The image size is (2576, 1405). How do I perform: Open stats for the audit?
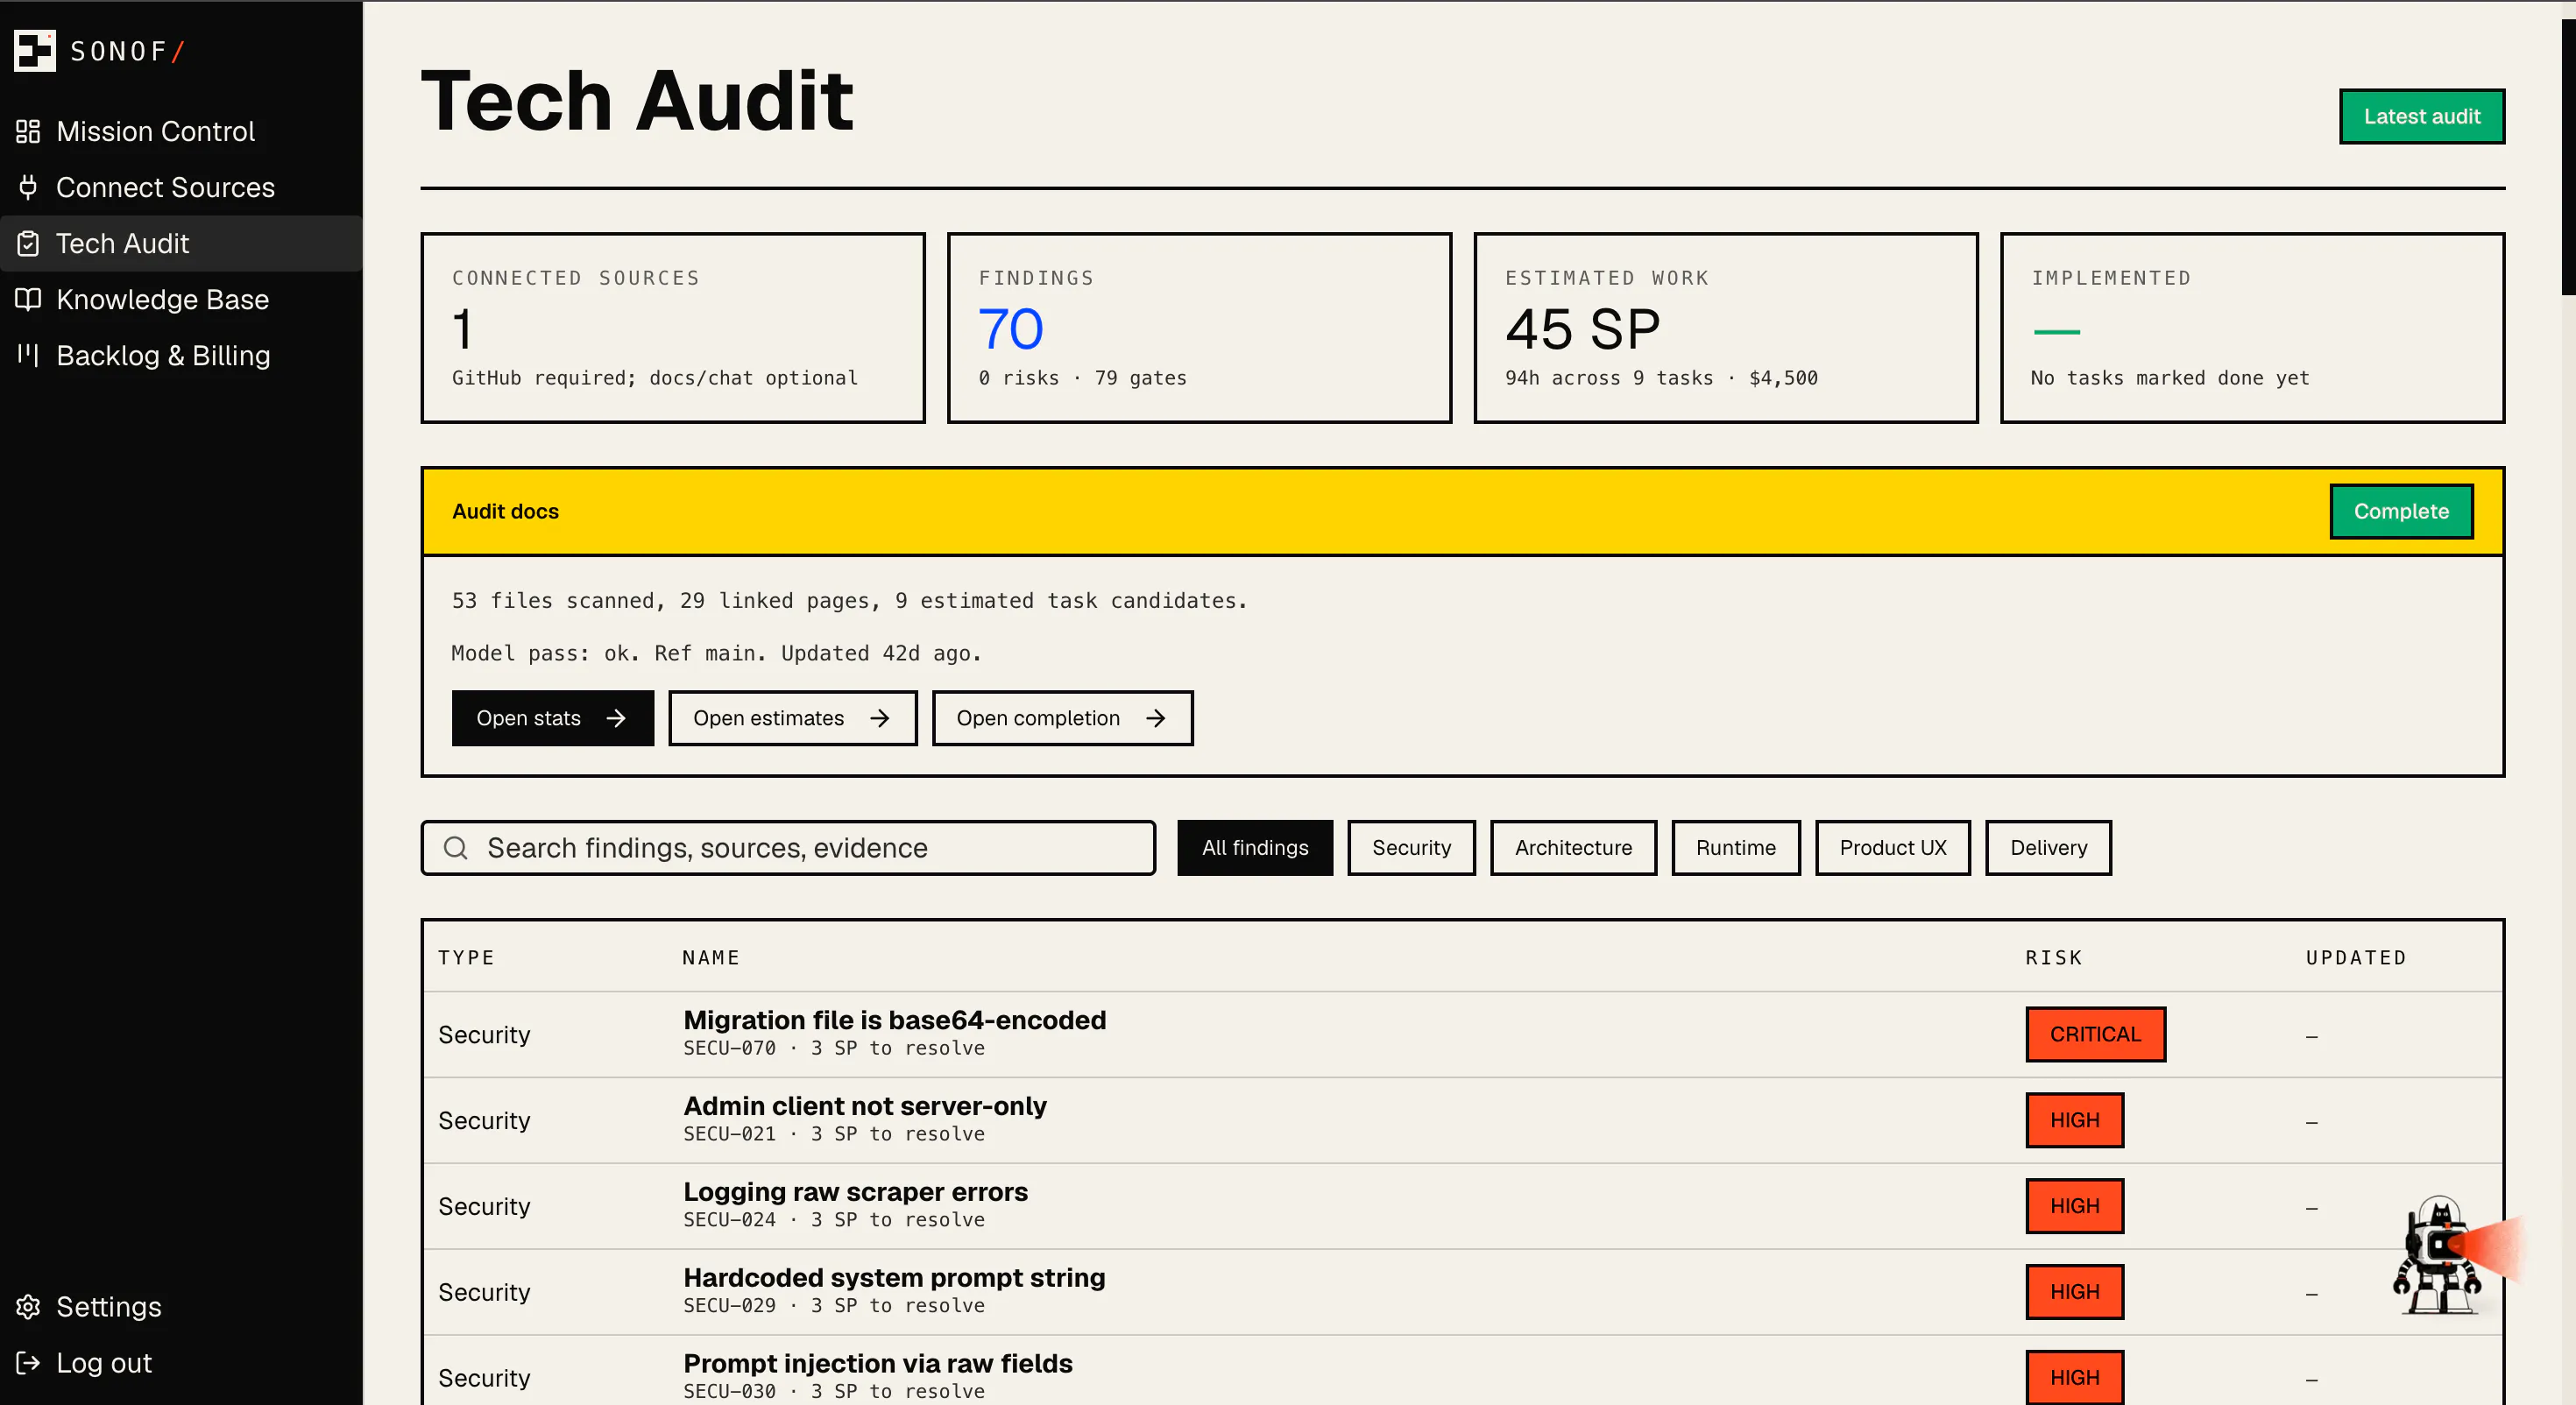552,718
